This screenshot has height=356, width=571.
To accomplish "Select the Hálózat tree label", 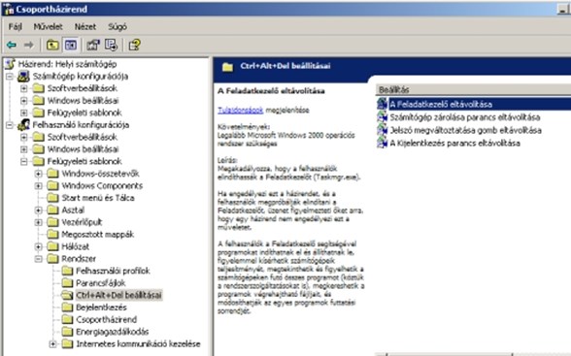I will (76, 246).
